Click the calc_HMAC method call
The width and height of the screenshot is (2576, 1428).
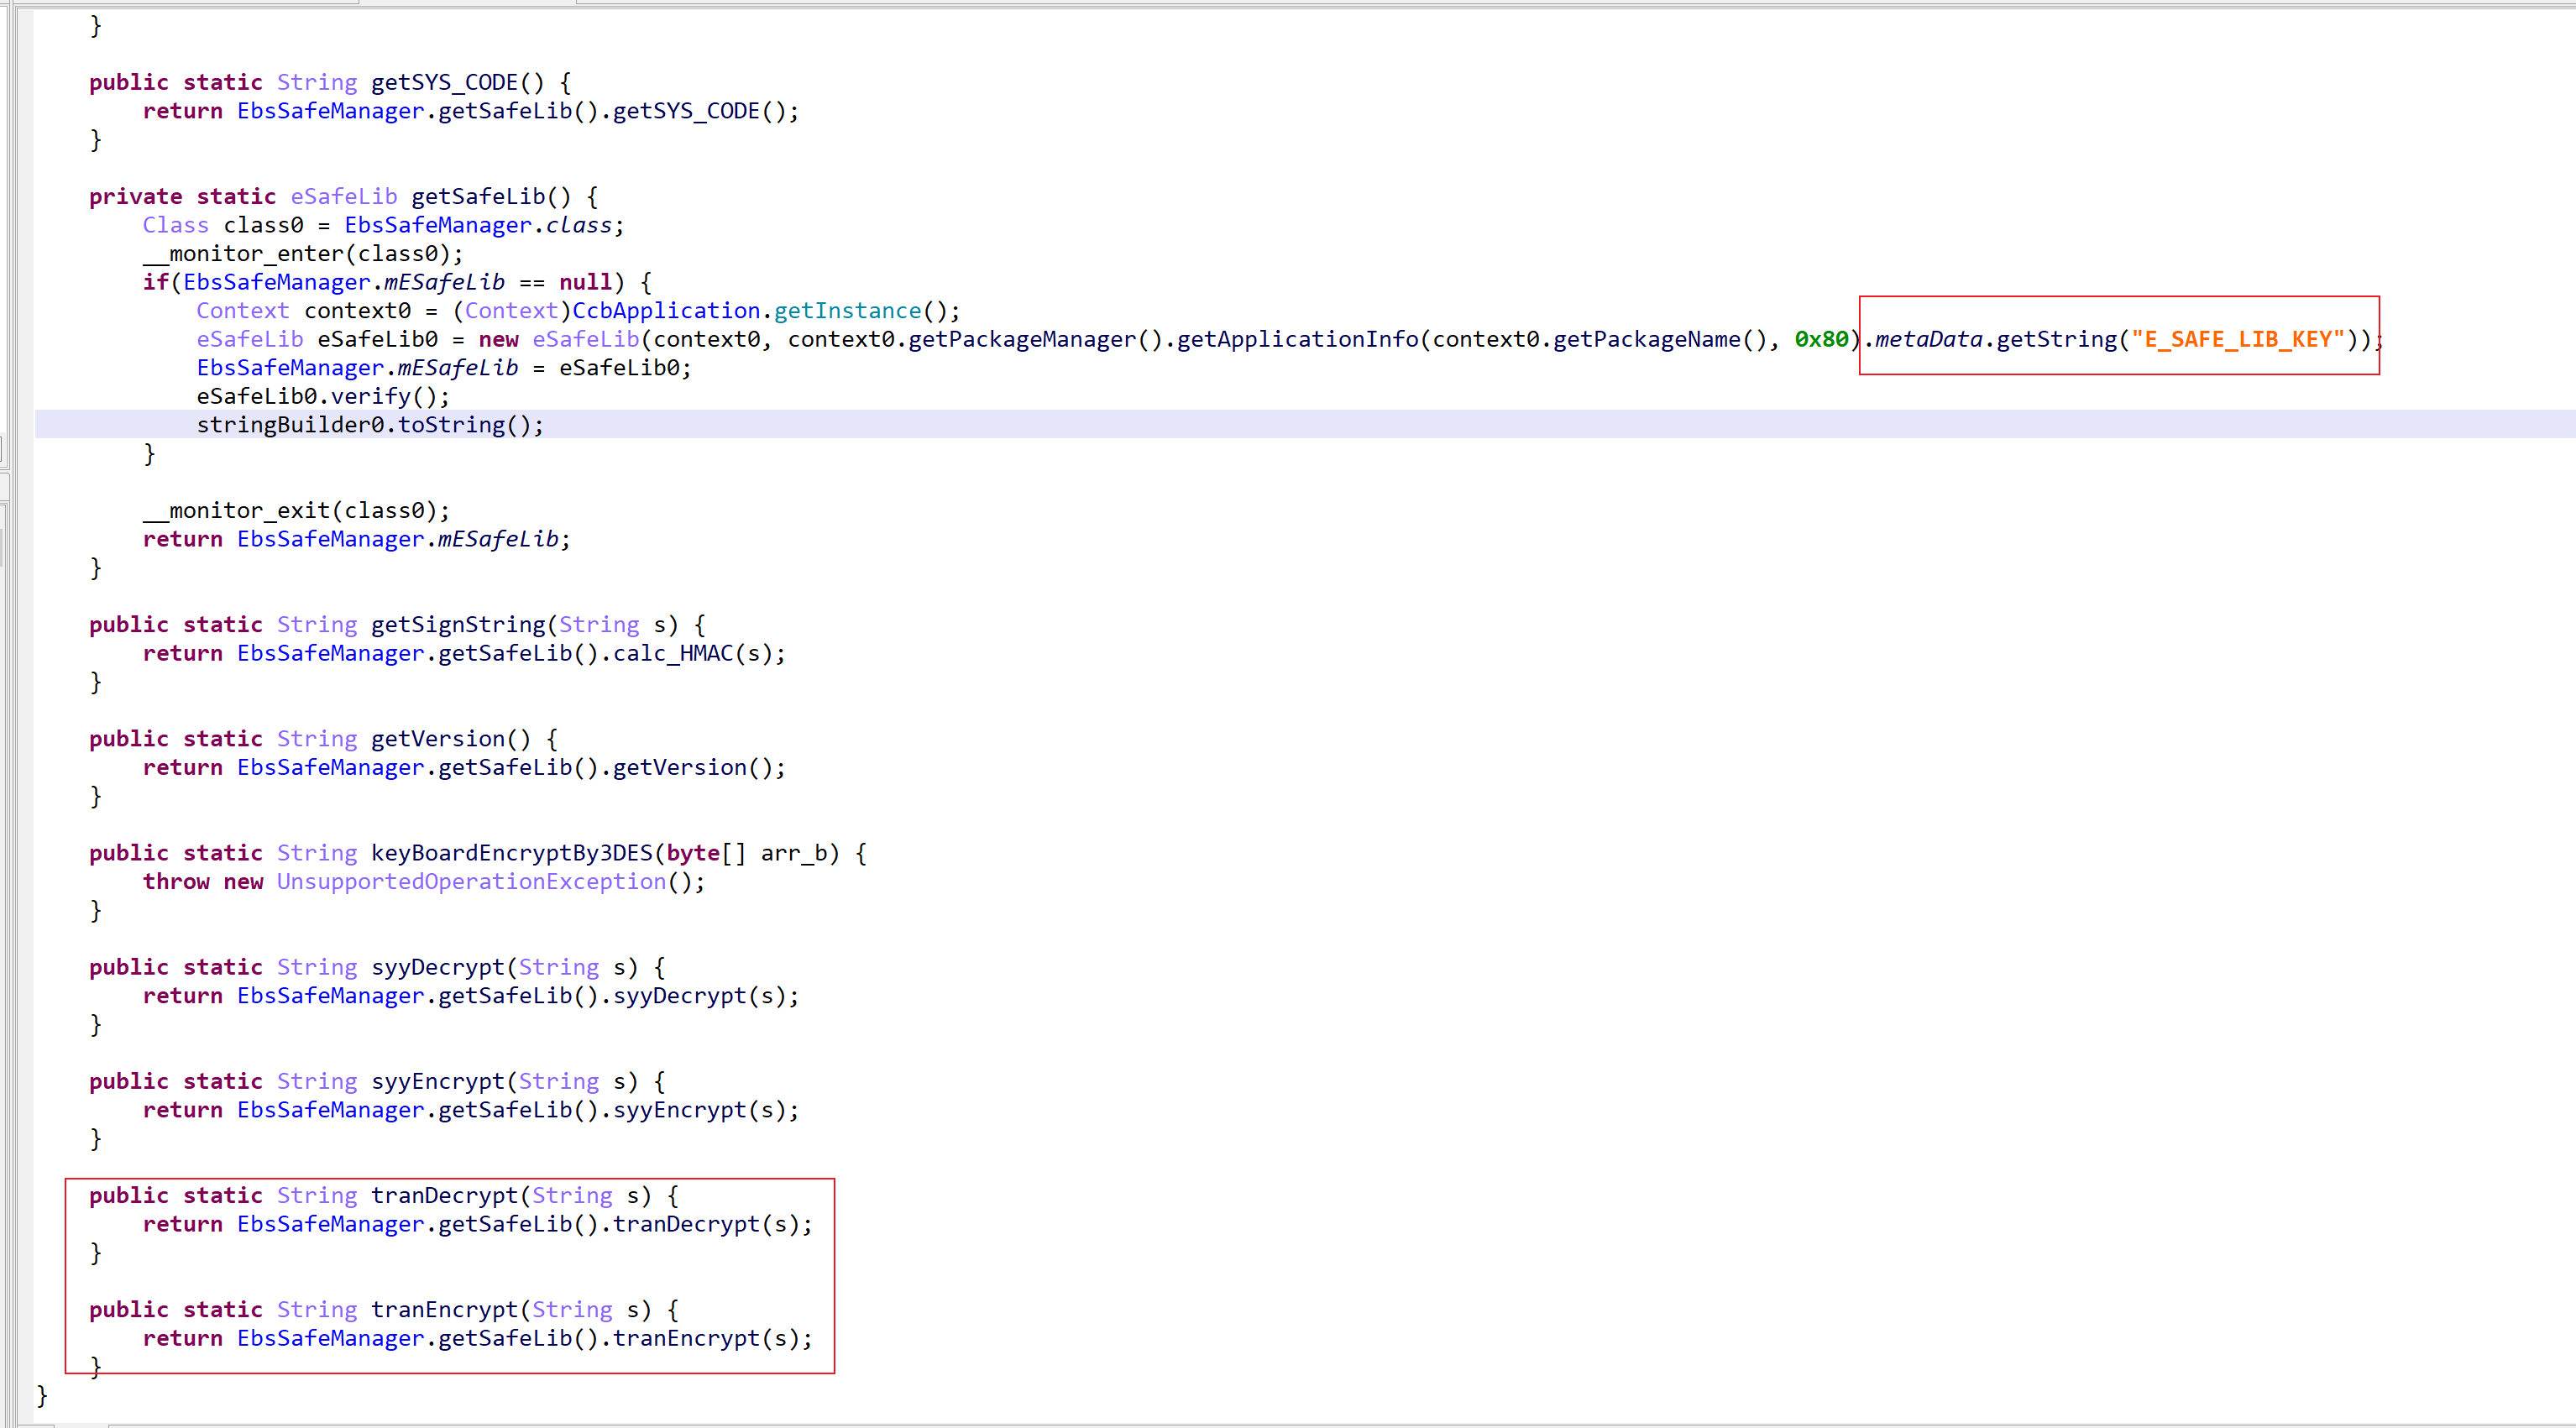click(x=673, y=654)
